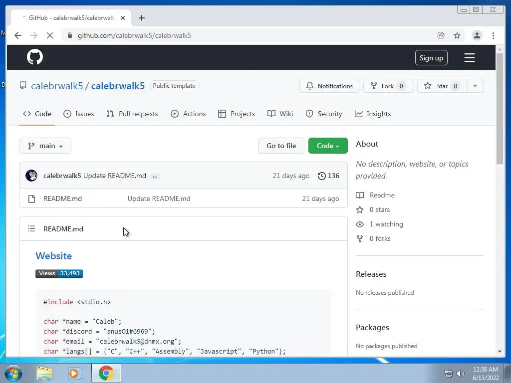Click calebrwalk5 avatar in commit row

point(31,176)
